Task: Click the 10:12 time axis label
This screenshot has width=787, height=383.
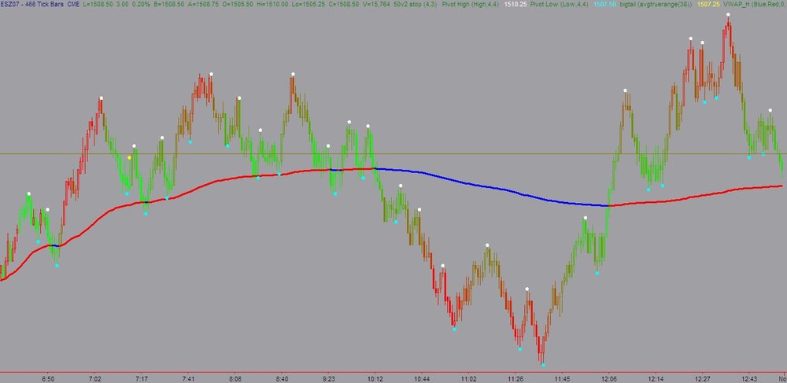Action: click(375, 378)
